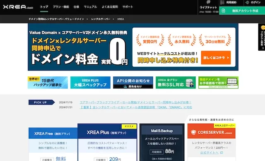Select the トップ navigation tab
Image resolution: width=265 pixels, height=161 pixels.
point(44,7)
